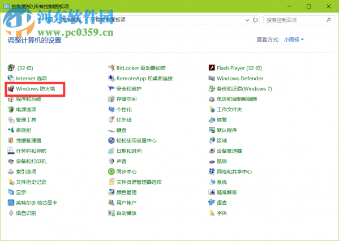Click the 红外线 icon
Screen dimensions: 339x241
point(111,120)
